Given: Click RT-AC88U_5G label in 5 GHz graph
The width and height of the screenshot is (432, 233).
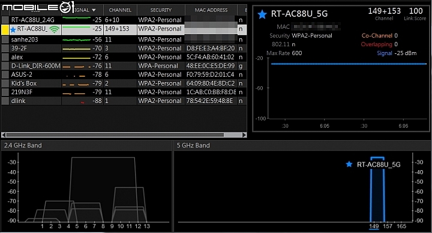Looking at the screenshot, I should tap(379, 165).
